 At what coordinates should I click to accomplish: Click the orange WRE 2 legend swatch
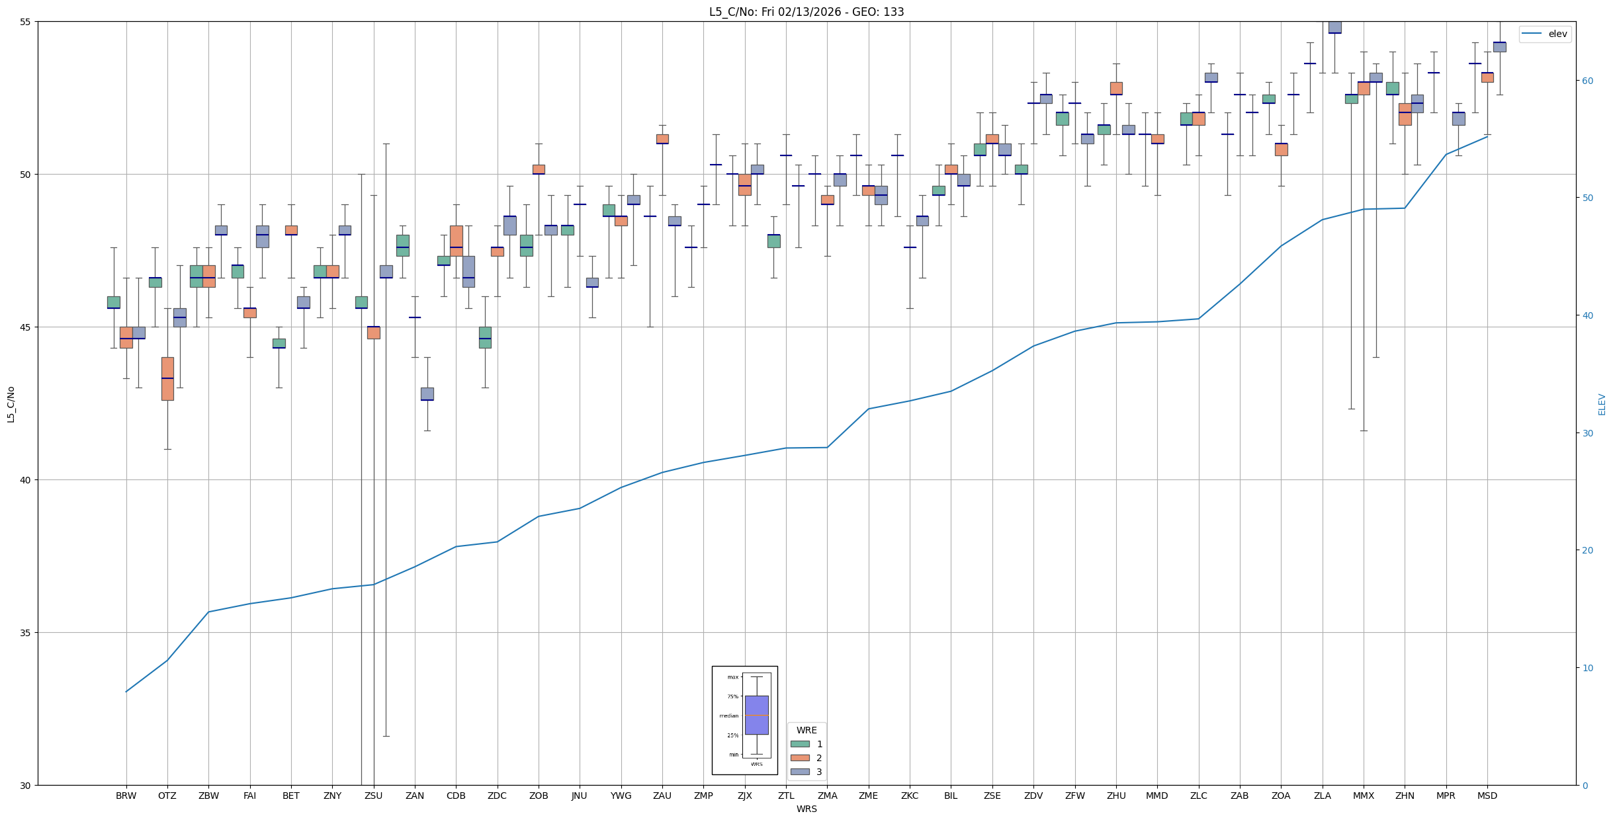799,758
